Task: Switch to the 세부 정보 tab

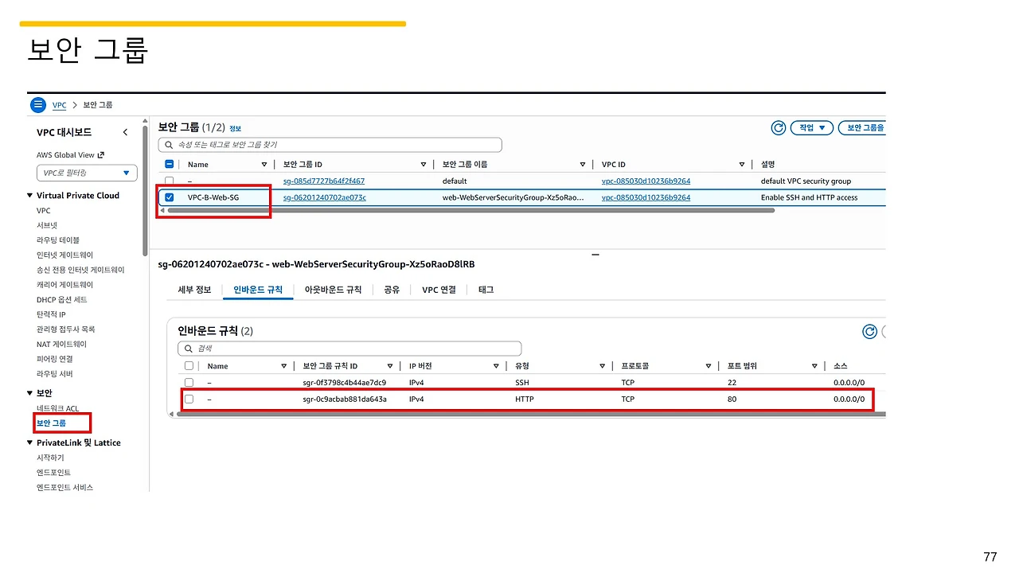Action: point(194,290)
